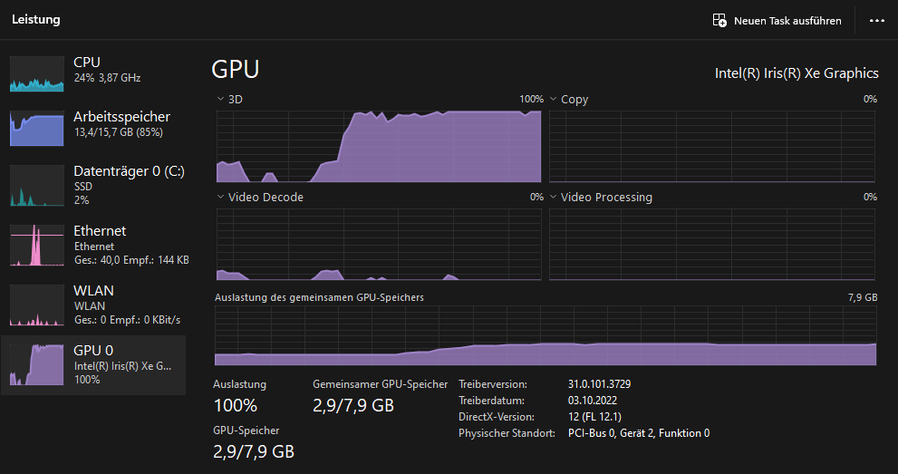Select the CPU usage mini graph
Screen dimensions: 898x474
[36, 73]
